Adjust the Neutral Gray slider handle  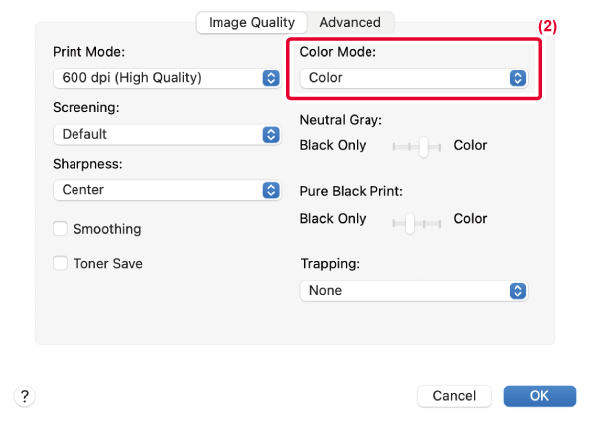pos(424,147)
